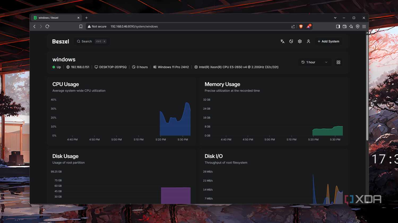Click the desktop clock widget
398x223 pixels.
385,159
